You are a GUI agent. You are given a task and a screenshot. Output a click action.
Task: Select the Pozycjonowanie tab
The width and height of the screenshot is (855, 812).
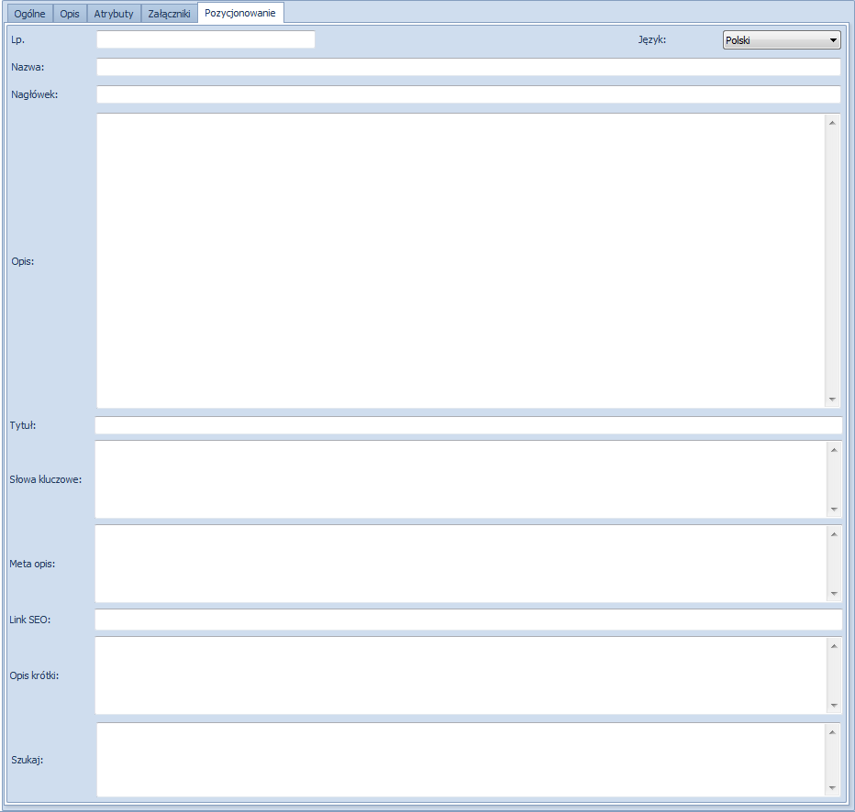[240, 13]
